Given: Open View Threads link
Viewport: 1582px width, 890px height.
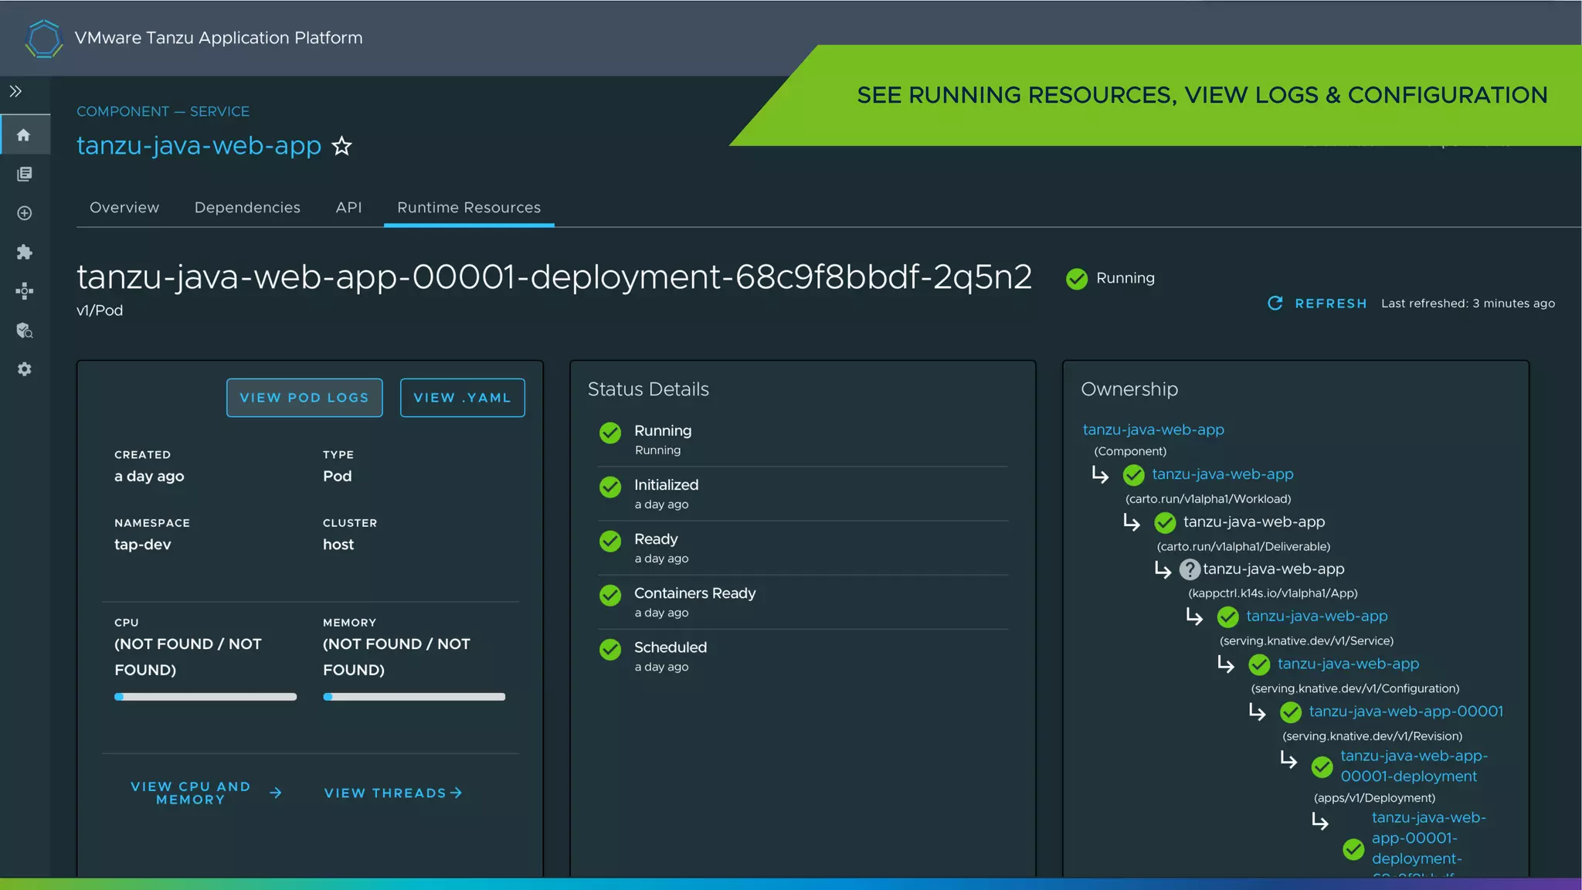Looking at the screenshot, I should [x=393, y=793].
